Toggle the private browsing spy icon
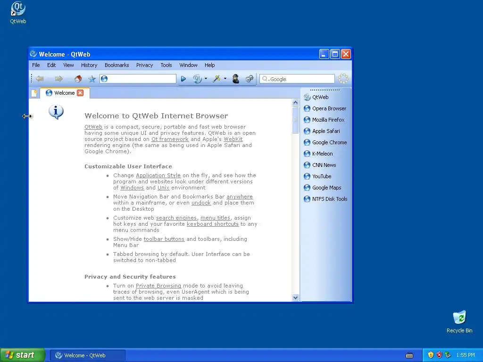Screen dimensions: 483x362 (236, 79)
